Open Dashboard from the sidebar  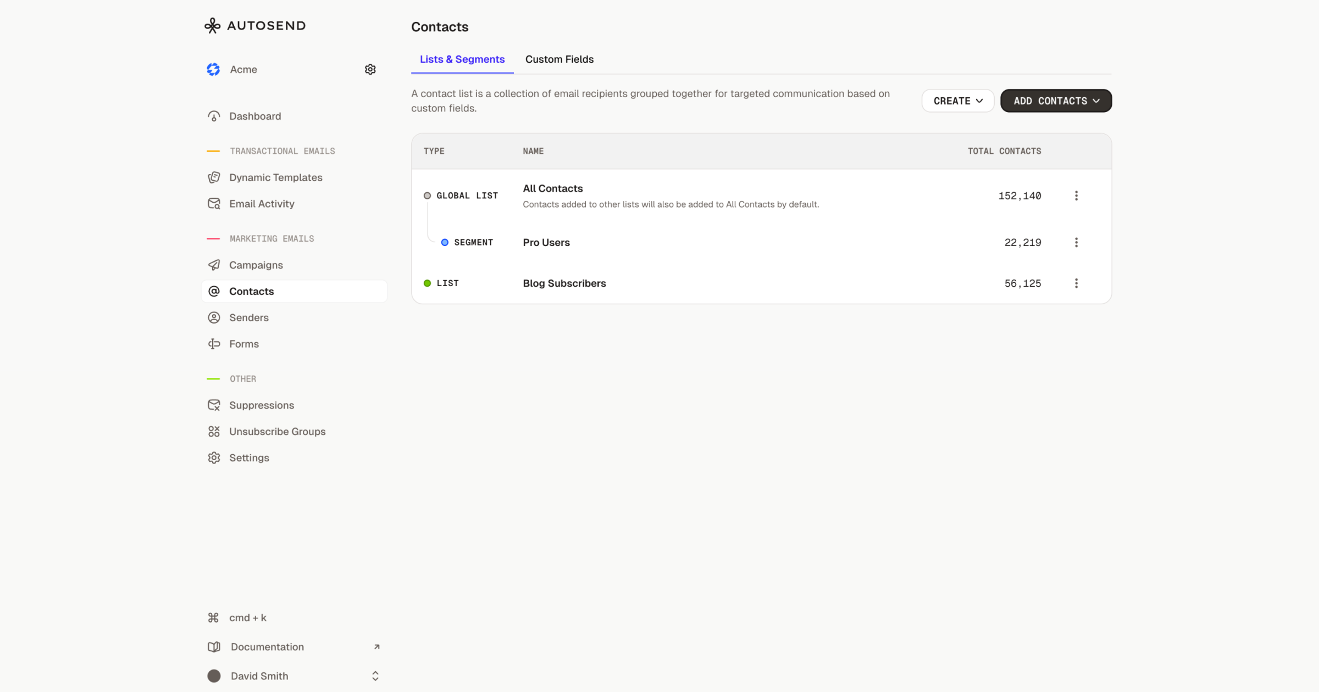point(254,116)
